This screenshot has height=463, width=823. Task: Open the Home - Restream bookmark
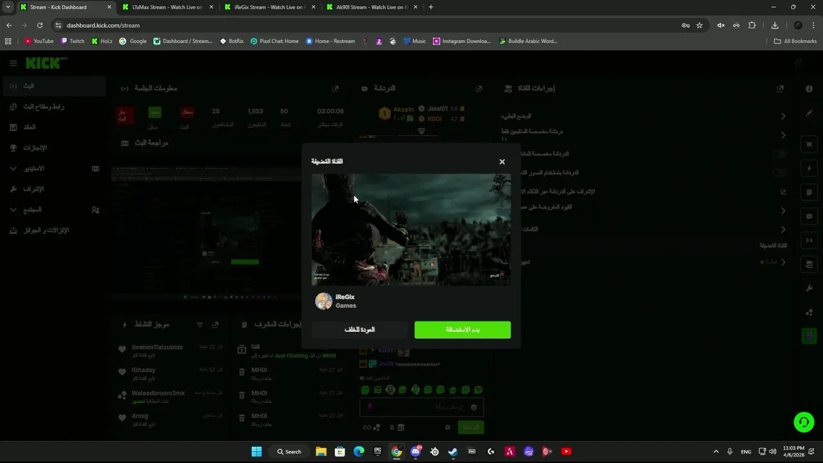[330, 41]
